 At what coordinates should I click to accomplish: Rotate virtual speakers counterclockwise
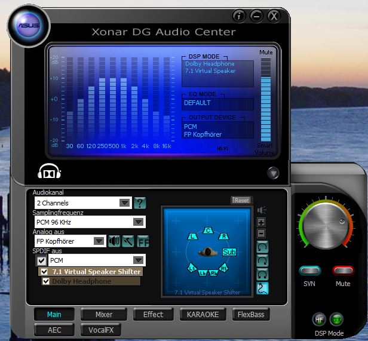[x=262, y=247]
